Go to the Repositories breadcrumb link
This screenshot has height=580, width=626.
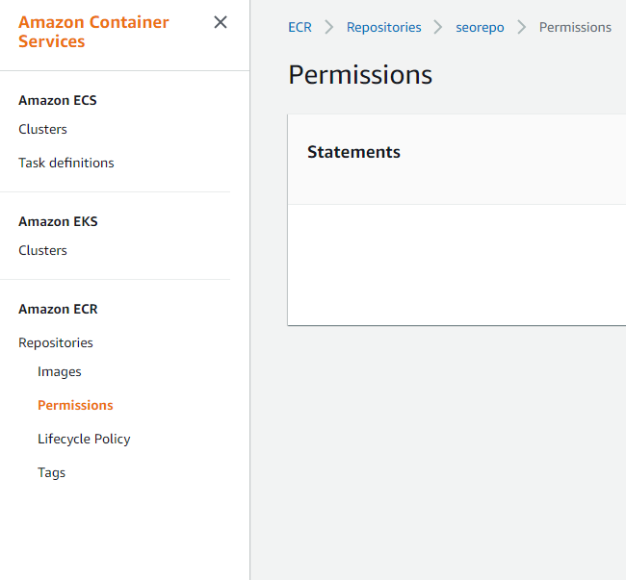pos(383,27)
